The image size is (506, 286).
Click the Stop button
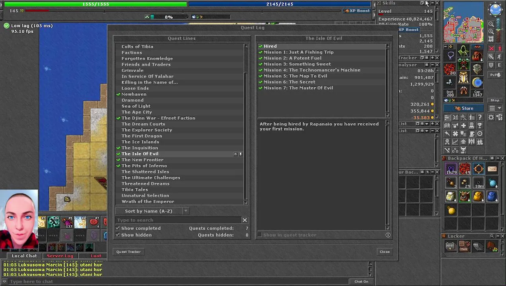tap(495, 100)
